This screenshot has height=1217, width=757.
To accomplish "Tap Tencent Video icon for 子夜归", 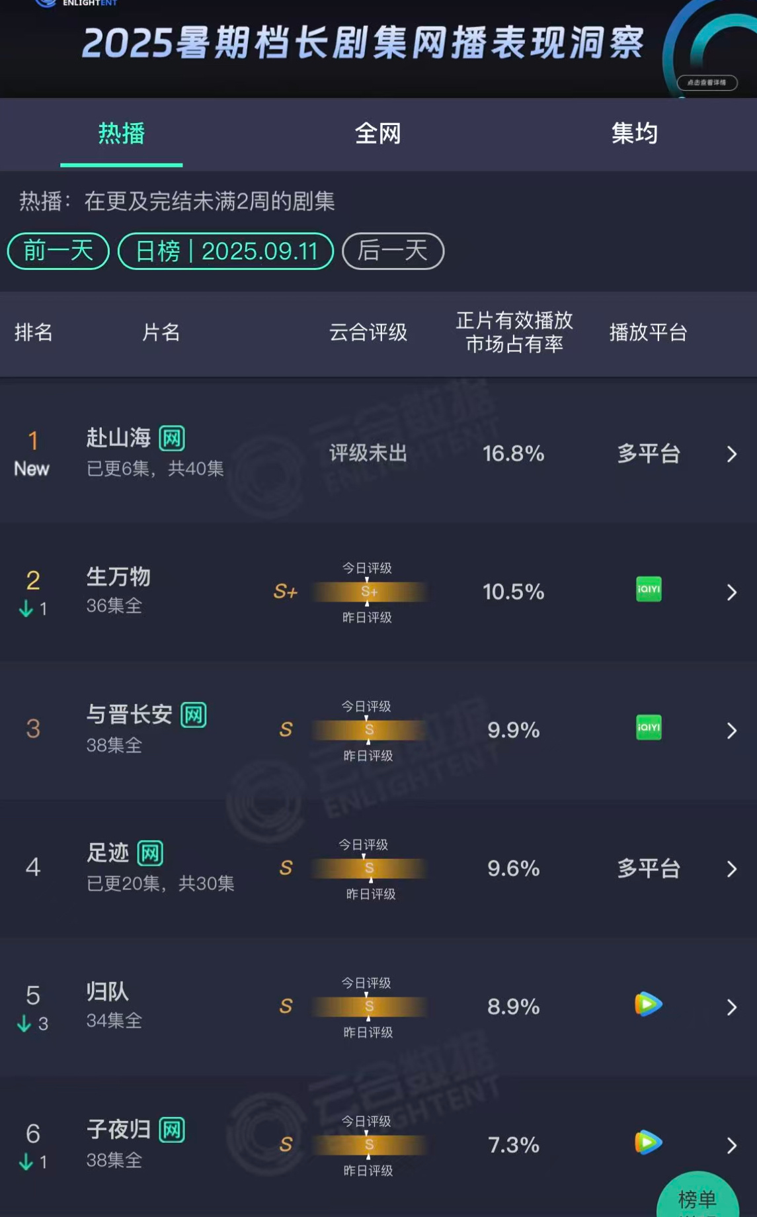I will click(649, 1142).
